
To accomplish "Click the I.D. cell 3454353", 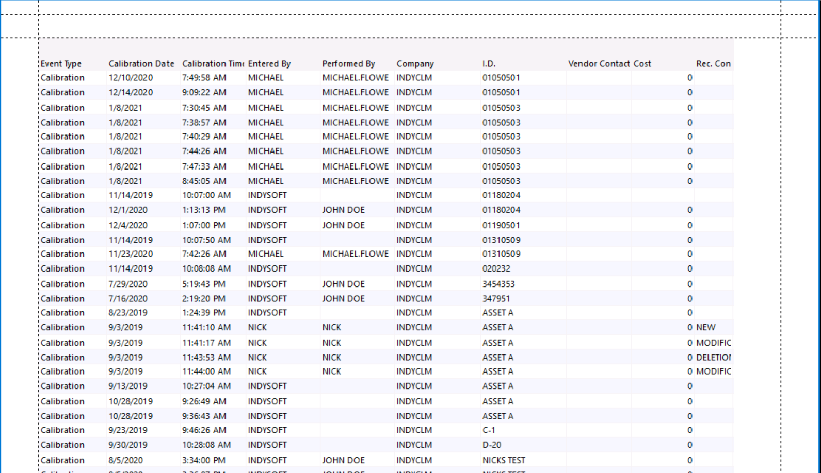I will tap(498, 284).
